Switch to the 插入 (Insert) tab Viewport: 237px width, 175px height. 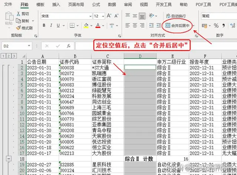coord(56,4)
